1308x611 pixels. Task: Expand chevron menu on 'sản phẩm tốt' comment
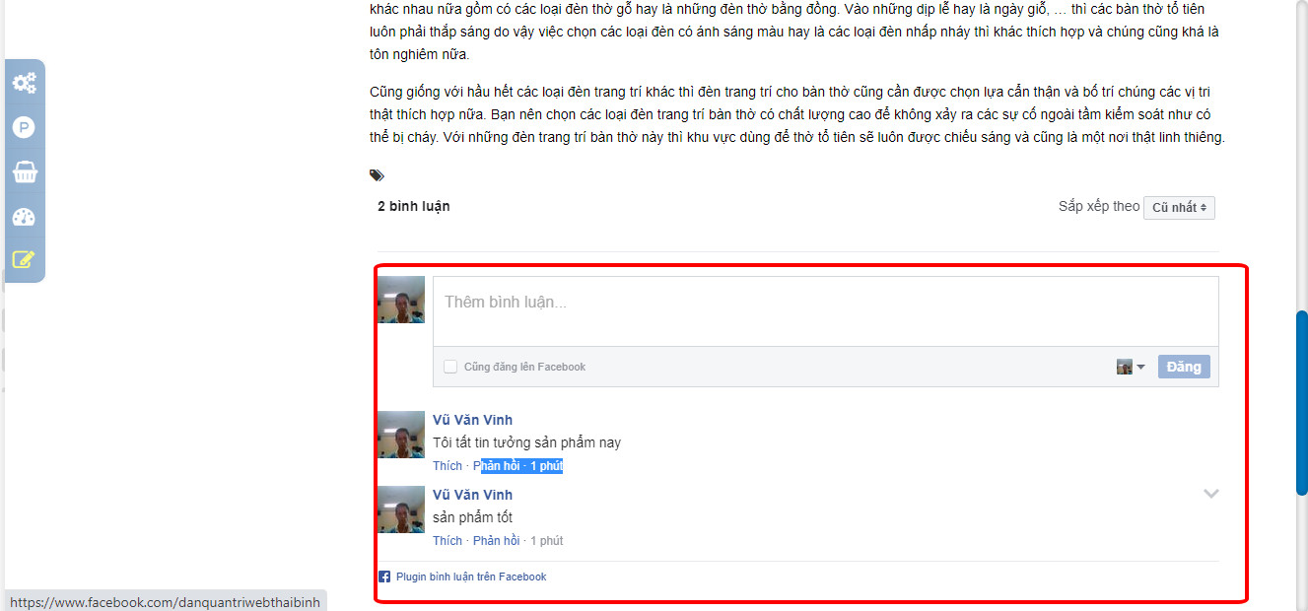pos(1211,494)
